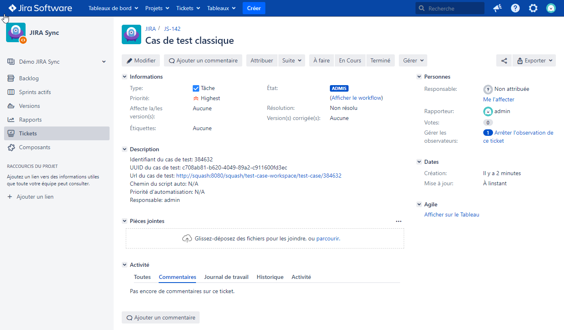Image resolution: width=564 pixels, height=330 pixels.
Task: Open the Gérer dropdown menu
Action: pos(413,60)
